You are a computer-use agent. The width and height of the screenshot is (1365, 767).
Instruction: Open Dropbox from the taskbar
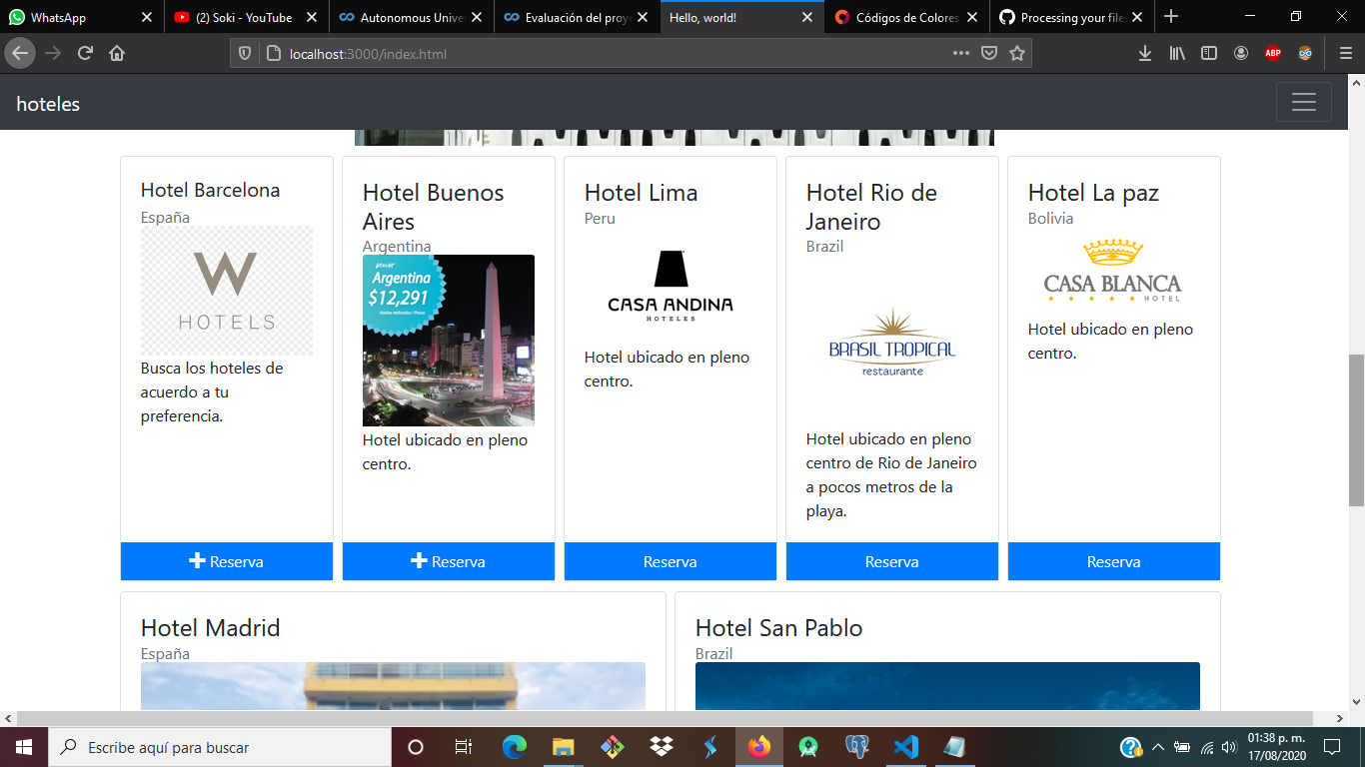tap(660, 746)
